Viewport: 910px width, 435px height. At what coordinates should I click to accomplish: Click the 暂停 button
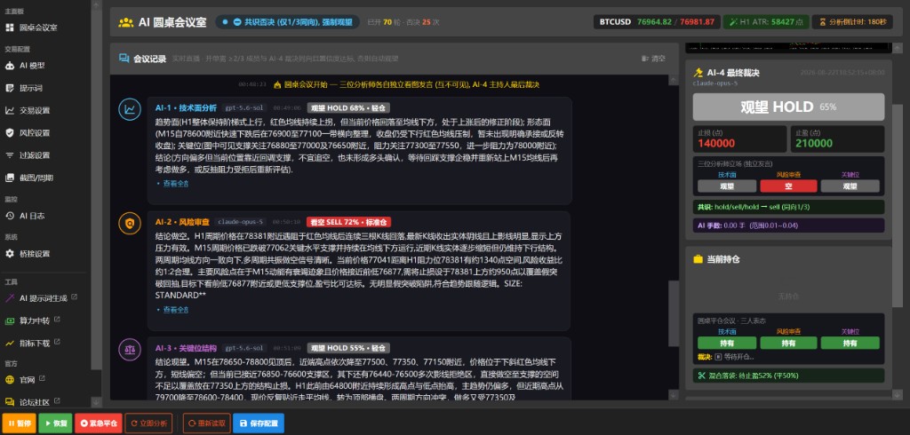click(20, 423)
